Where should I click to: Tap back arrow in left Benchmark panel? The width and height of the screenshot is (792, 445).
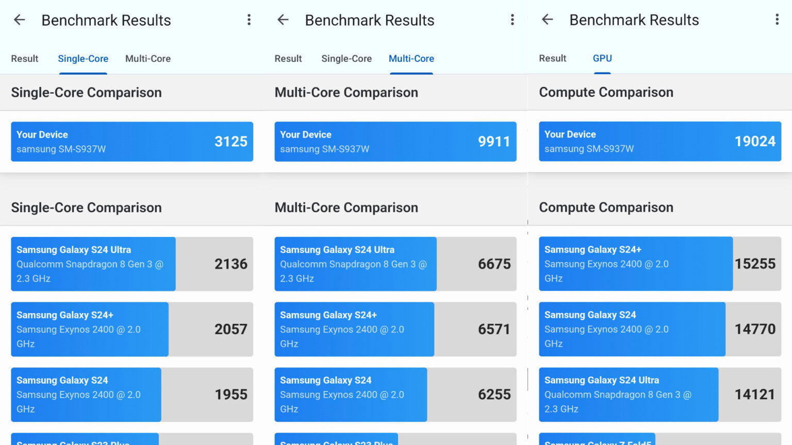tap(20, 20)
